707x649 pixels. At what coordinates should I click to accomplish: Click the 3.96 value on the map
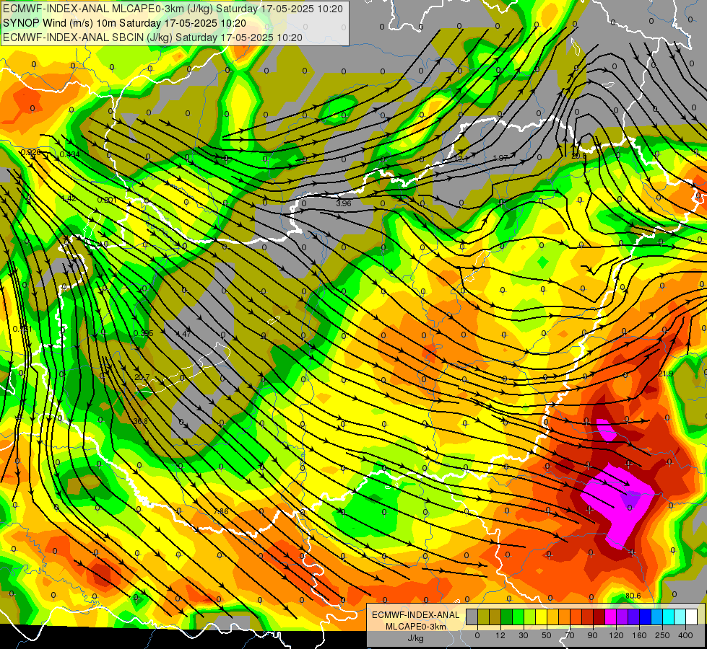coord(344,203)
